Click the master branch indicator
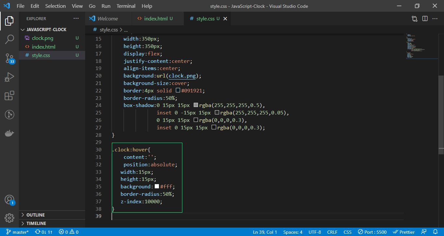The height and width of the screenshot is (236, 444). click(x=18, y=232)
